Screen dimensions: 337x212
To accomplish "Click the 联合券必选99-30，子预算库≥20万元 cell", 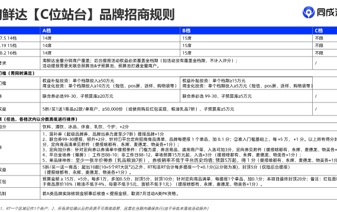I will (110, 96).
